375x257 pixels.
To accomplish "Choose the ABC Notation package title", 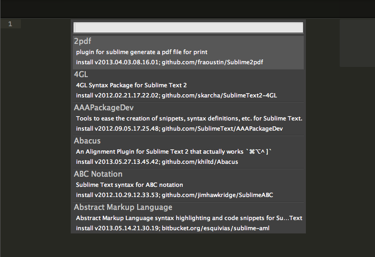I will pyautogui.click(x=98, y=174).
